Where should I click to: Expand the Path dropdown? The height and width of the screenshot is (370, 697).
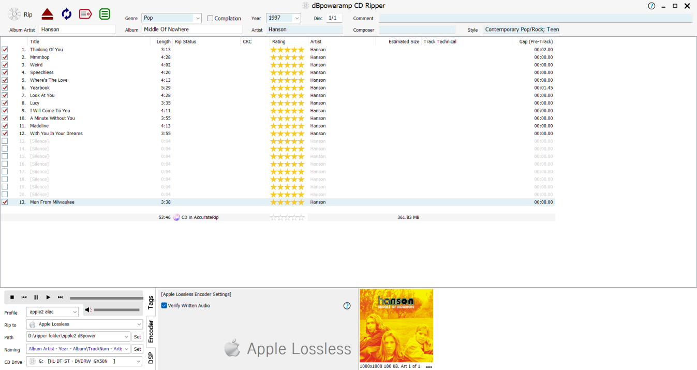(126, 337)
